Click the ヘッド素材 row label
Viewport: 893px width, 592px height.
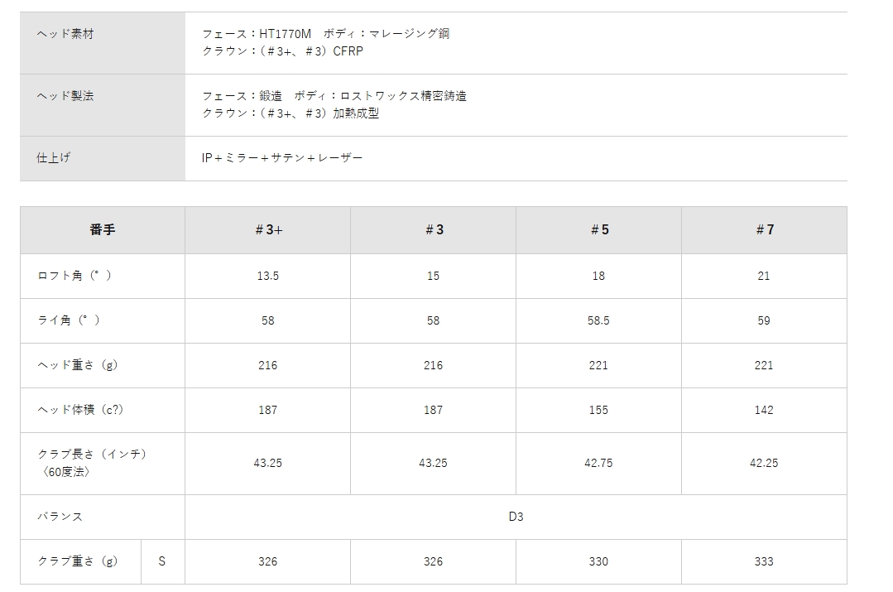66,34
